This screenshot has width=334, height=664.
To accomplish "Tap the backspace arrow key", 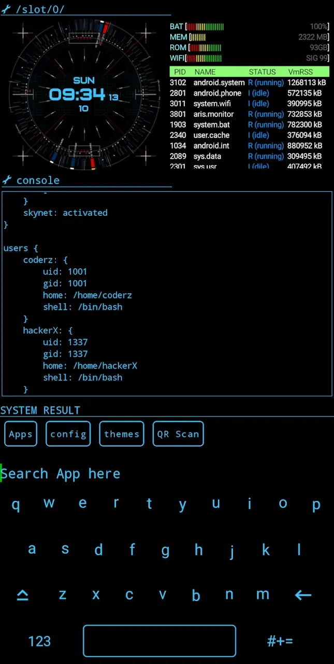I will pos(303,595).
